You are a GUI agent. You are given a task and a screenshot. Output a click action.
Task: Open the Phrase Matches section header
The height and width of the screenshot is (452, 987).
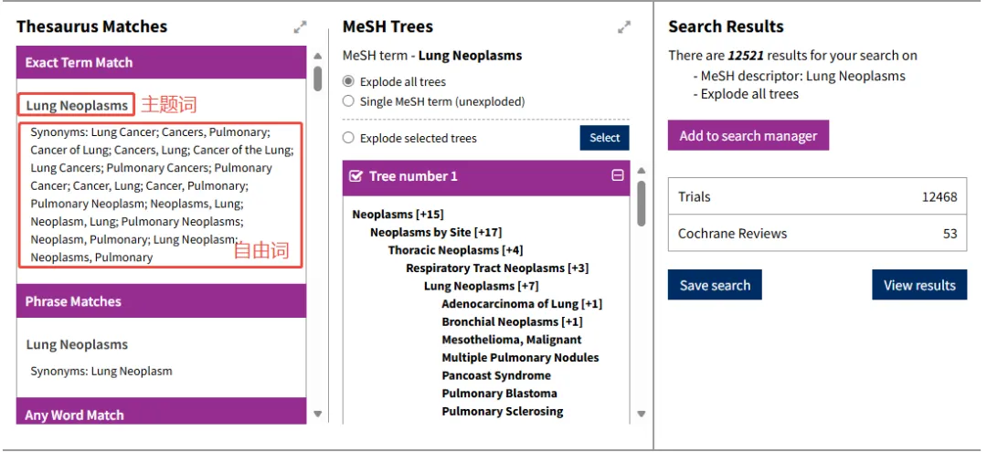[x=161, y=301]
